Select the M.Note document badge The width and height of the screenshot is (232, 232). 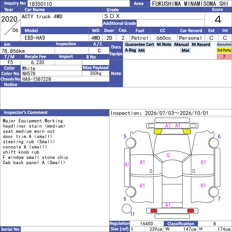click(164, 44)
